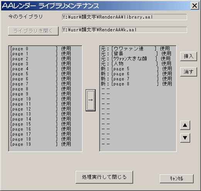Image resolution: width=201 pixels, height=191 pixels.
Task: Click the 今のライブラリ label
Action: tap(25, 17)
